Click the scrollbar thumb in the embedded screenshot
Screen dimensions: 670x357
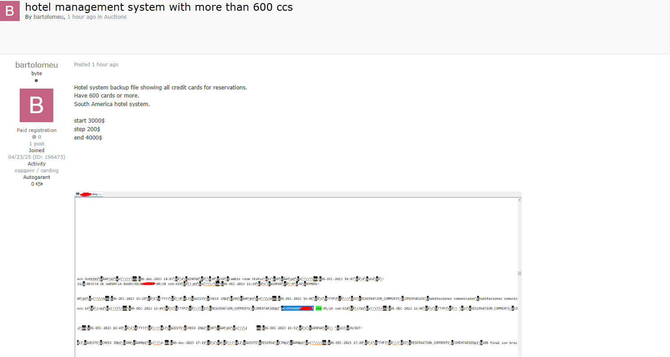(x=520, y=273)
